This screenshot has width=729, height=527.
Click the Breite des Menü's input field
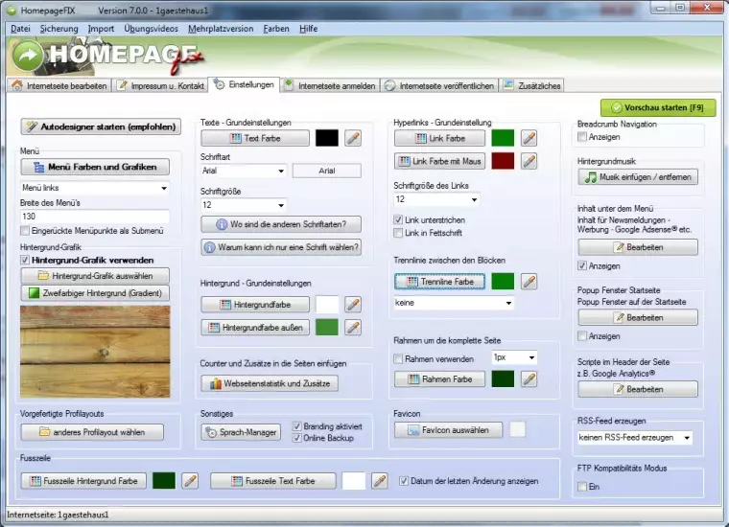coord(95,217)
